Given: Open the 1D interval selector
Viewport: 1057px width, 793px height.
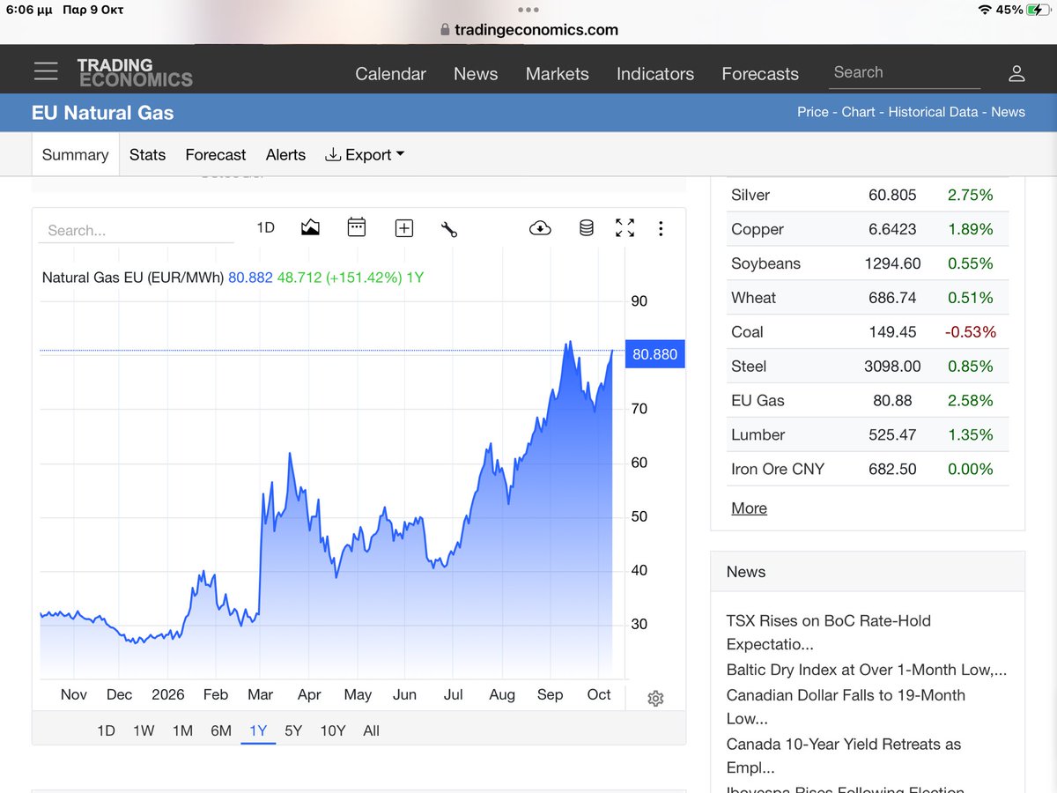Looking at the screenshot, I should coord(265,227).
